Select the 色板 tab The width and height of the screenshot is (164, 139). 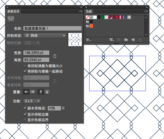[x=89, y=11]
